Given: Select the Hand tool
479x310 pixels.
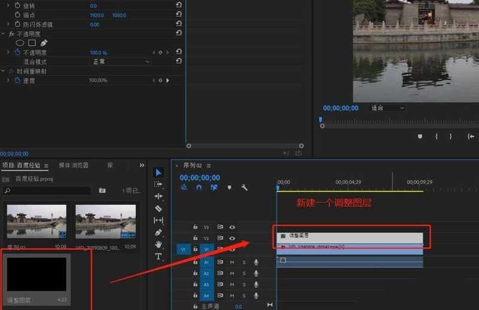Looking at the screenshot, I should tap(159, 244).
